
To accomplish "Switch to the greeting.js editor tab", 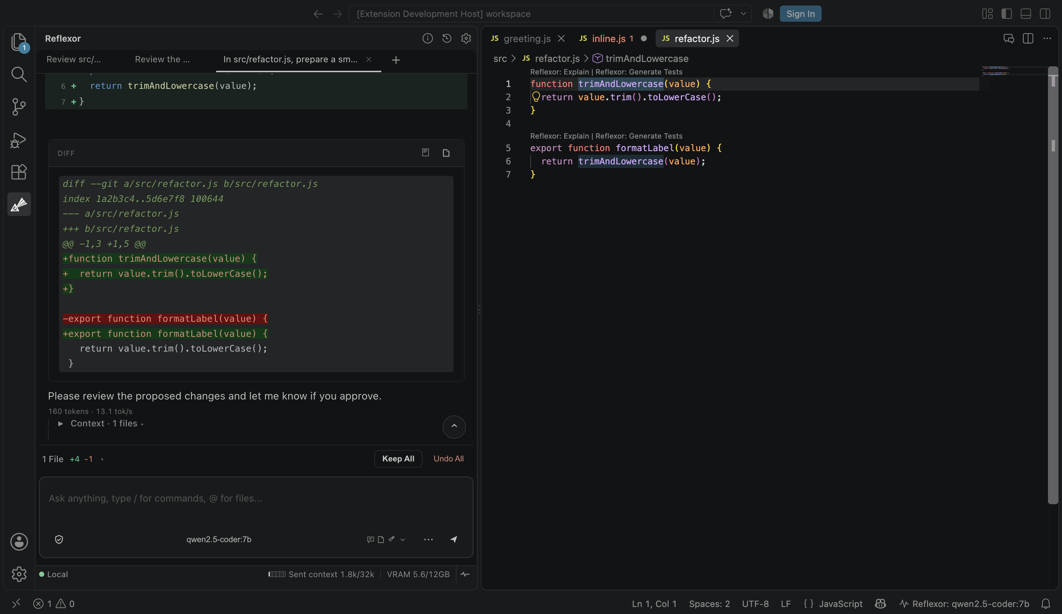I will coord(527,38).
